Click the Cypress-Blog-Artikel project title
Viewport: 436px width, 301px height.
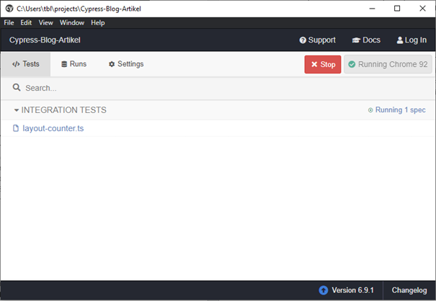[45, 40]
